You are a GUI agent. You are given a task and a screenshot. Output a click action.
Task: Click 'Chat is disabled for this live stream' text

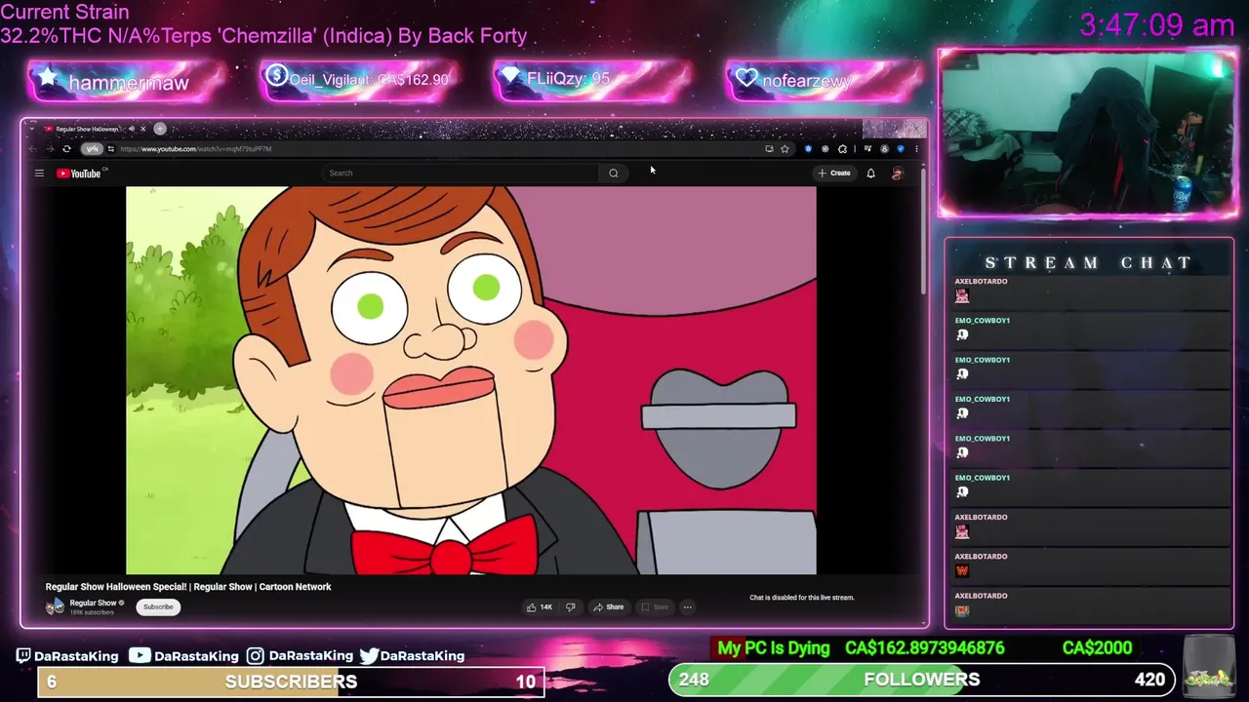[x=801, y=598]
